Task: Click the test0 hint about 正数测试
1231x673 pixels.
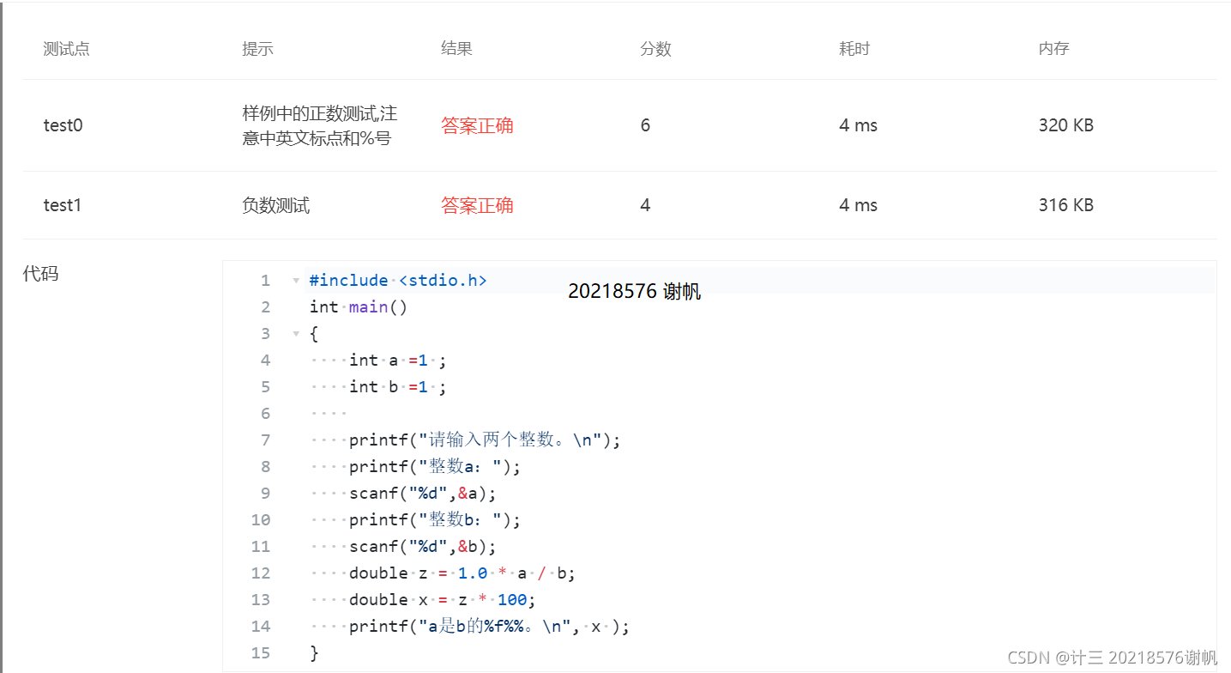Action: click(320, 125)
